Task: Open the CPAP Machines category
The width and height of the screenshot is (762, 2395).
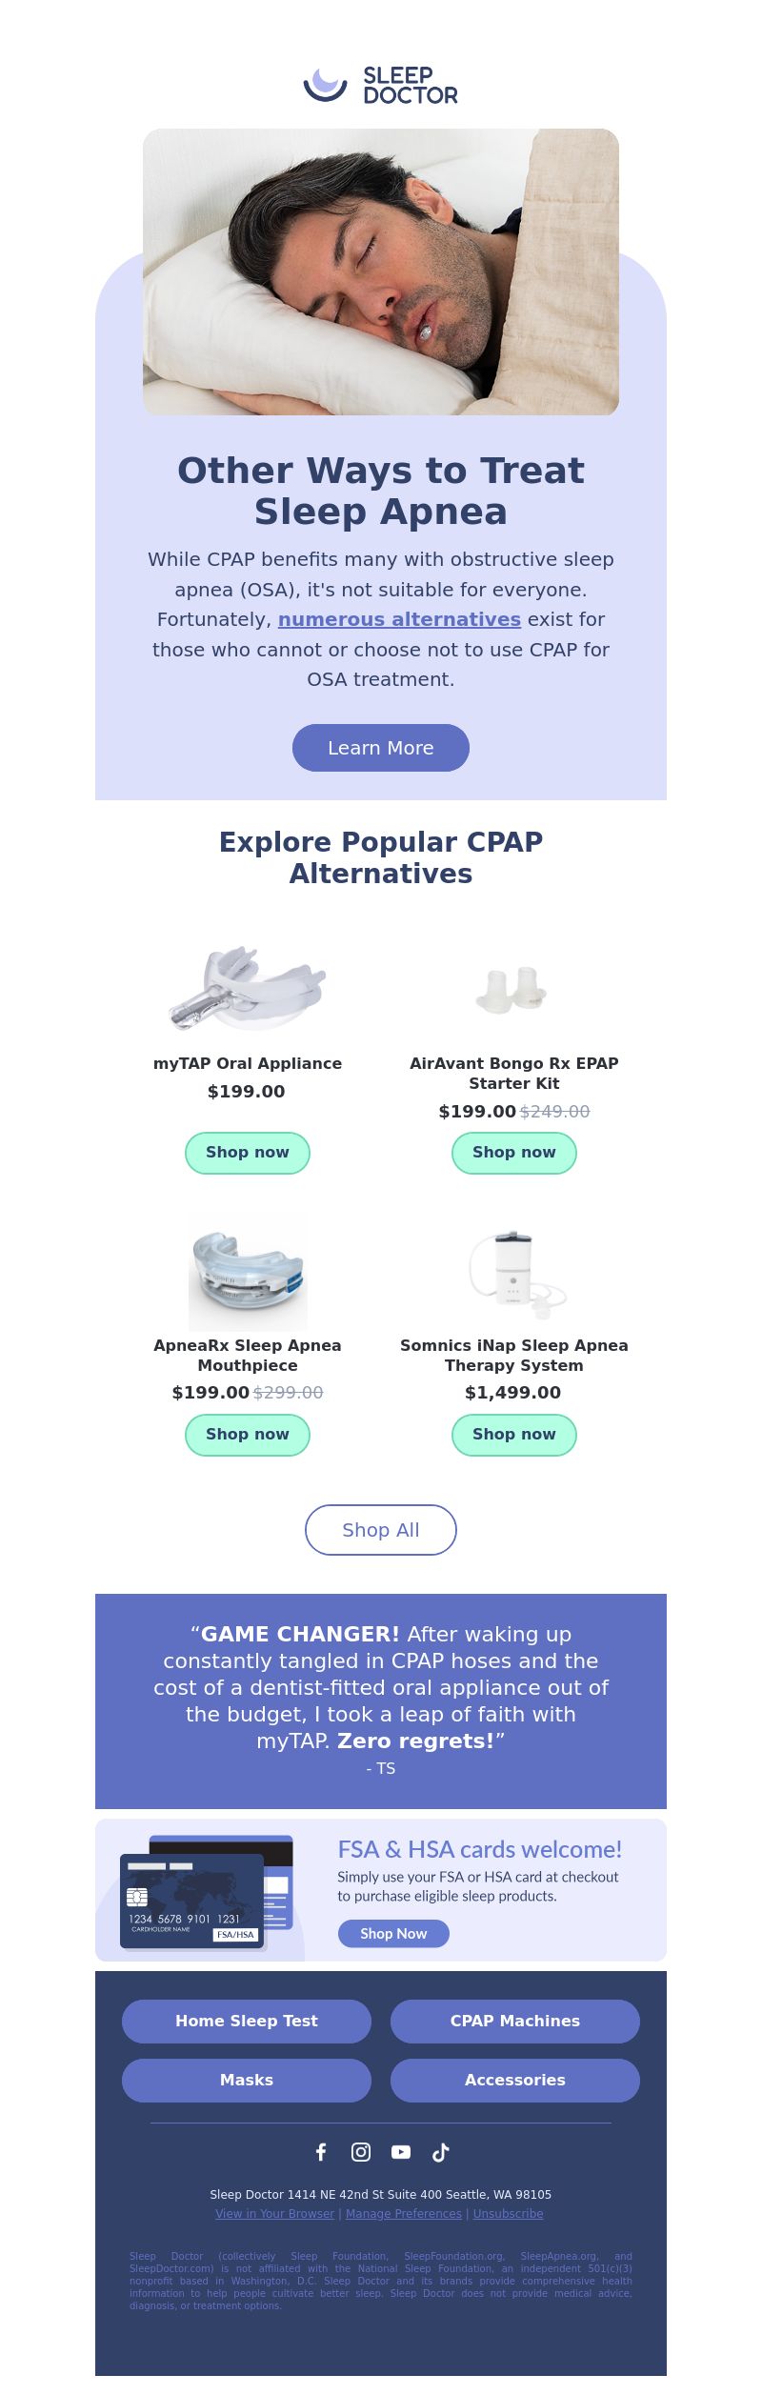Action: (515, 2021)
